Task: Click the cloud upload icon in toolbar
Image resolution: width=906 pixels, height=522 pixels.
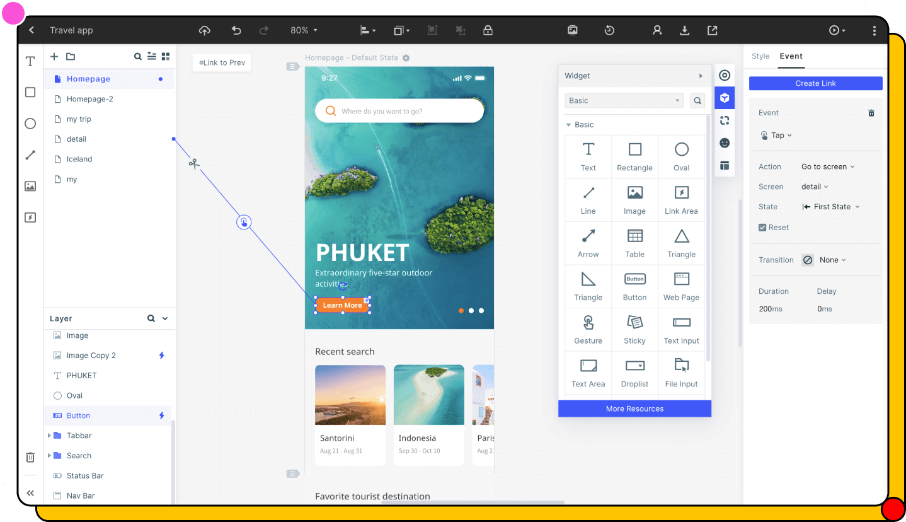Action: tap(204, 30)
